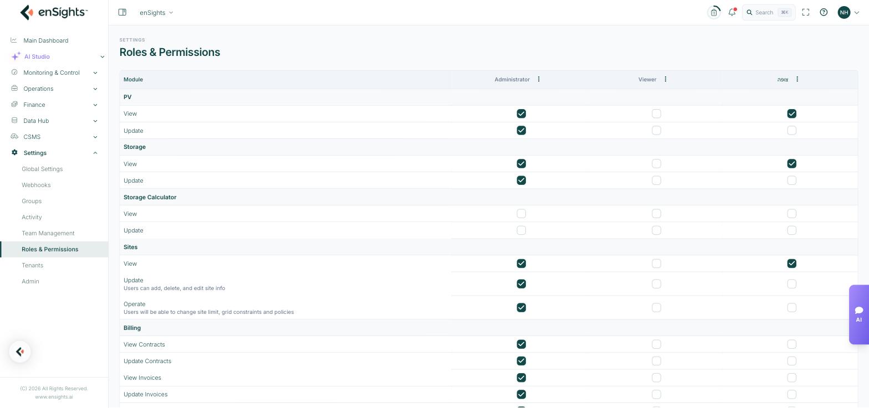Expand the Operations section
869x408 pixels.
(95, 89)
